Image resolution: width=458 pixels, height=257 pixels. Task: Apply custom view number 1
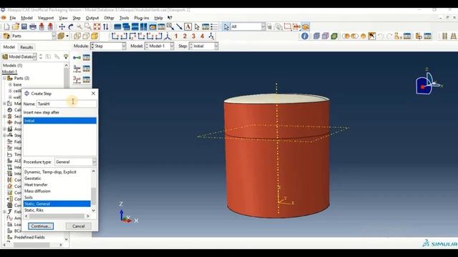176,36
